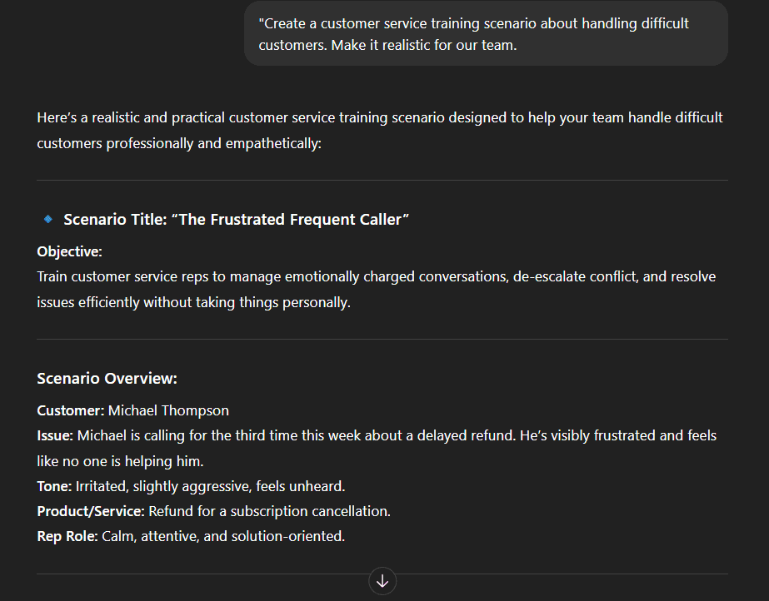Select the user prompt message bubble
This screenshot has width=769, height=601.
pos(486,34)
